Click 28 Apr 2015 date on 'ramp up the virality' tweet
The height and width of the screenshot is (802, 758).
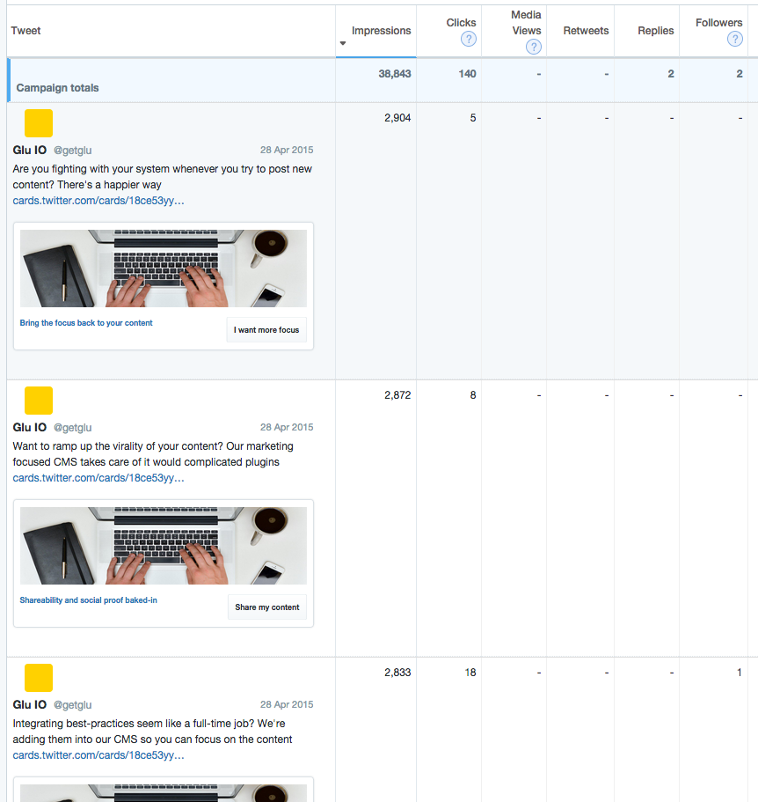[x=287, y=427]
